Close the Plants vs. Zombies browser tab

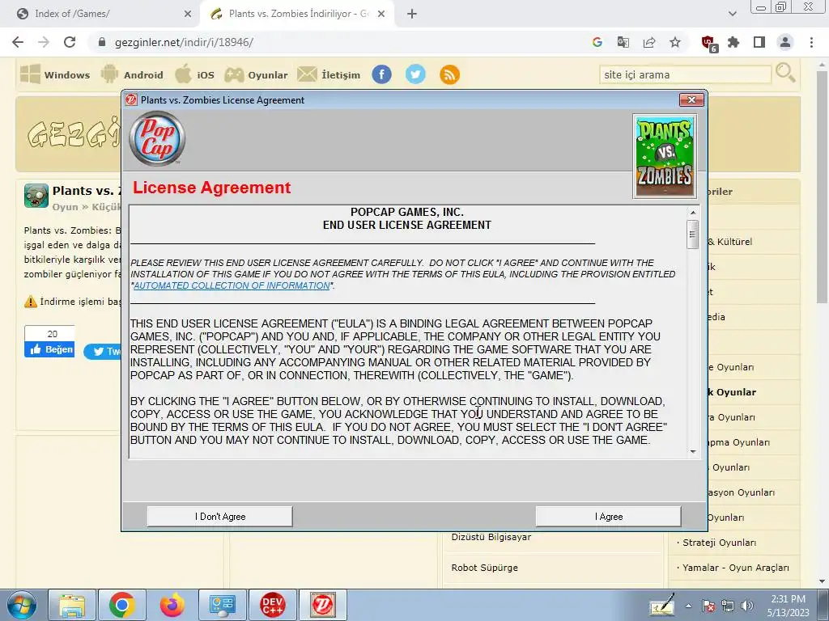click(381, 15)
